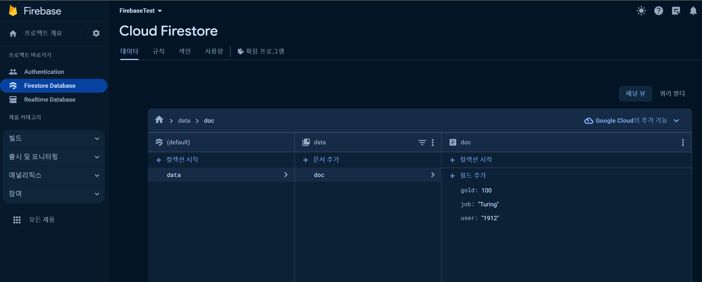Open the notifications bell
The width and height of the screenshot is (702, 282).
pyautogui.click(x=693, y=11)
